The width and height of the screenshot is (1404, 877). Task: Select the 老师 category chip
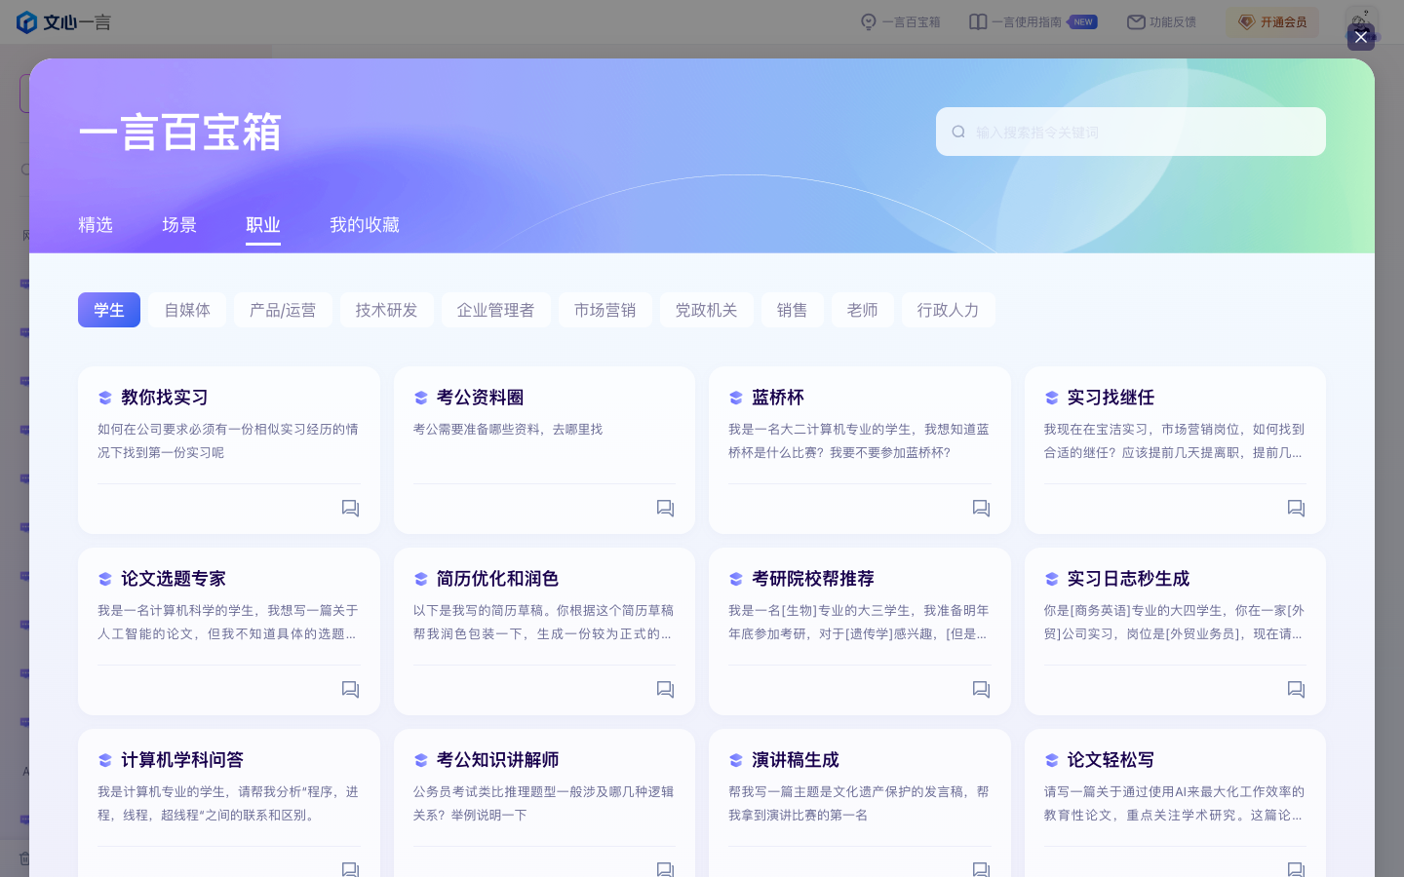(863, 310)
